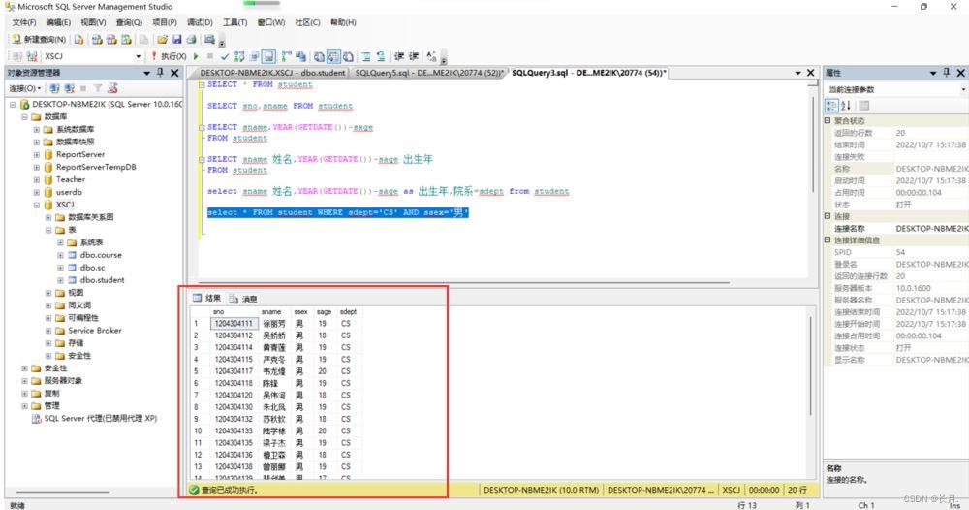Click the 执行 (Execute) query button
The image size is (969, 510).
pos(169,56)
